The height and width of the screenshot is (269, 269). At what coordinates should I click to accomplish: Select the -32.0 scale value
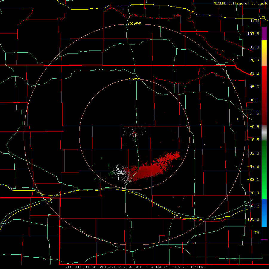(x=253, y=153)
